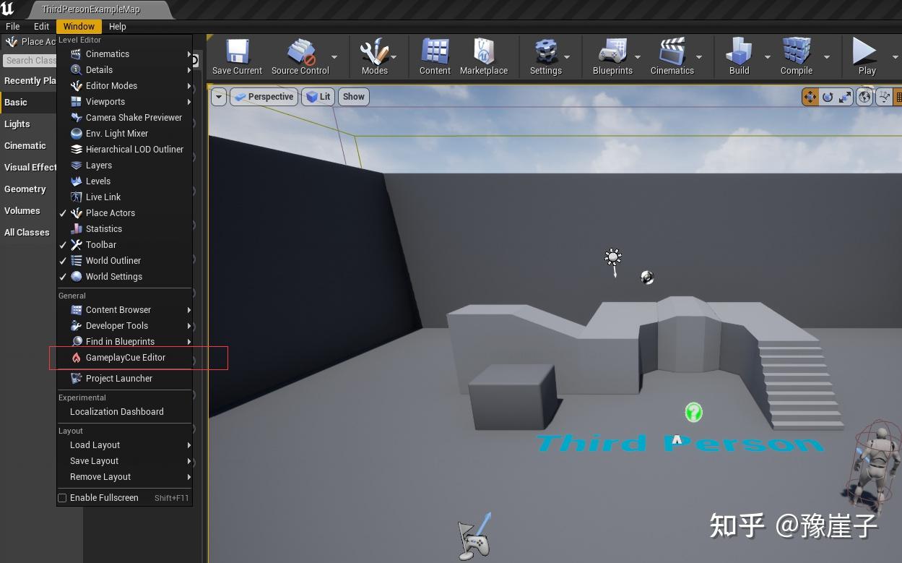Open Save Layout submenu entry

pyautogui.click(x=124, y=461)
